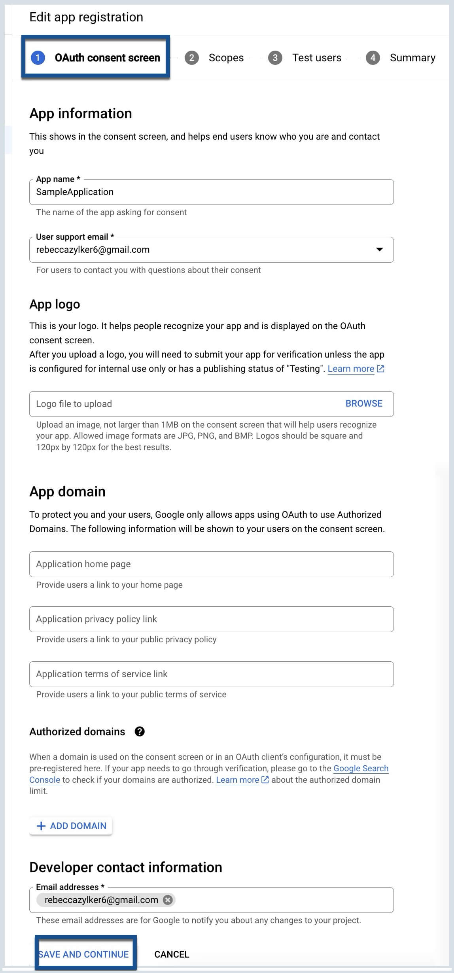Image resolution: width=454 pixels, height=973 pixels.
Task: Select step 4 circle for Summary
Action: 373,58
